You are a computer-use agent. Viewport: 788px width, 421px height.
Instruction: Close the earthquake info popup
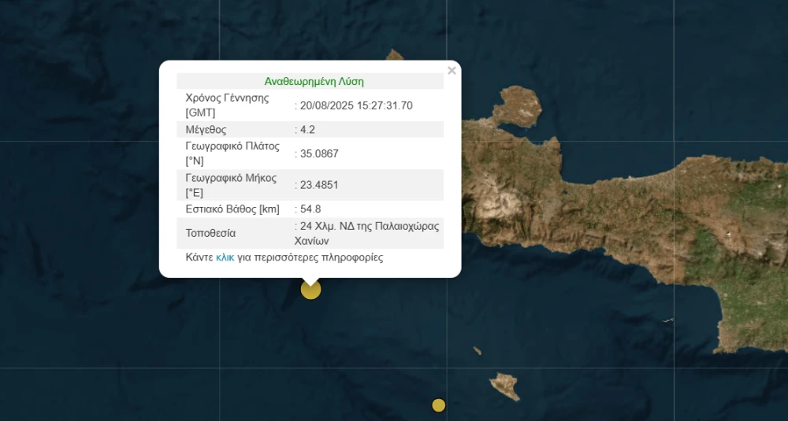coord(452,71)
